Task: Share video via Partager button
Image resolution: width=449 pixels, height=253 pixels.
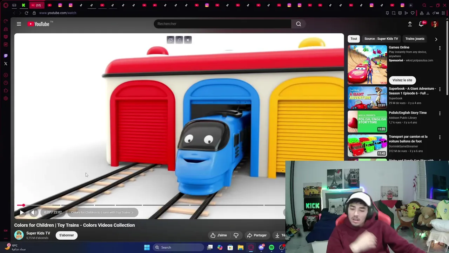Action: coord(257,235)
